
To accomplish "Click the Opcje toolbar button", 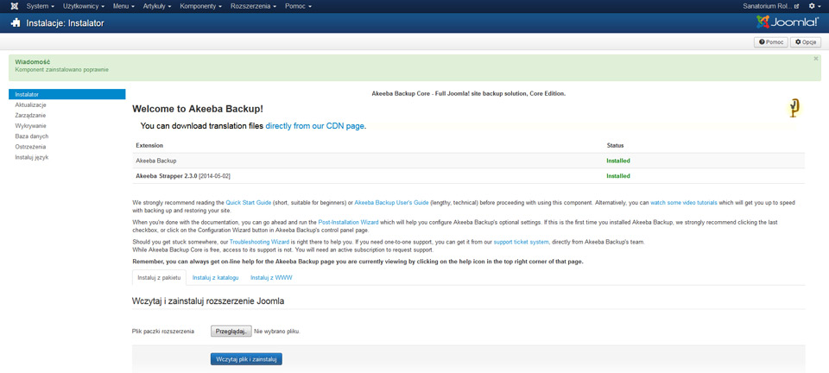I will pos(805,42).
